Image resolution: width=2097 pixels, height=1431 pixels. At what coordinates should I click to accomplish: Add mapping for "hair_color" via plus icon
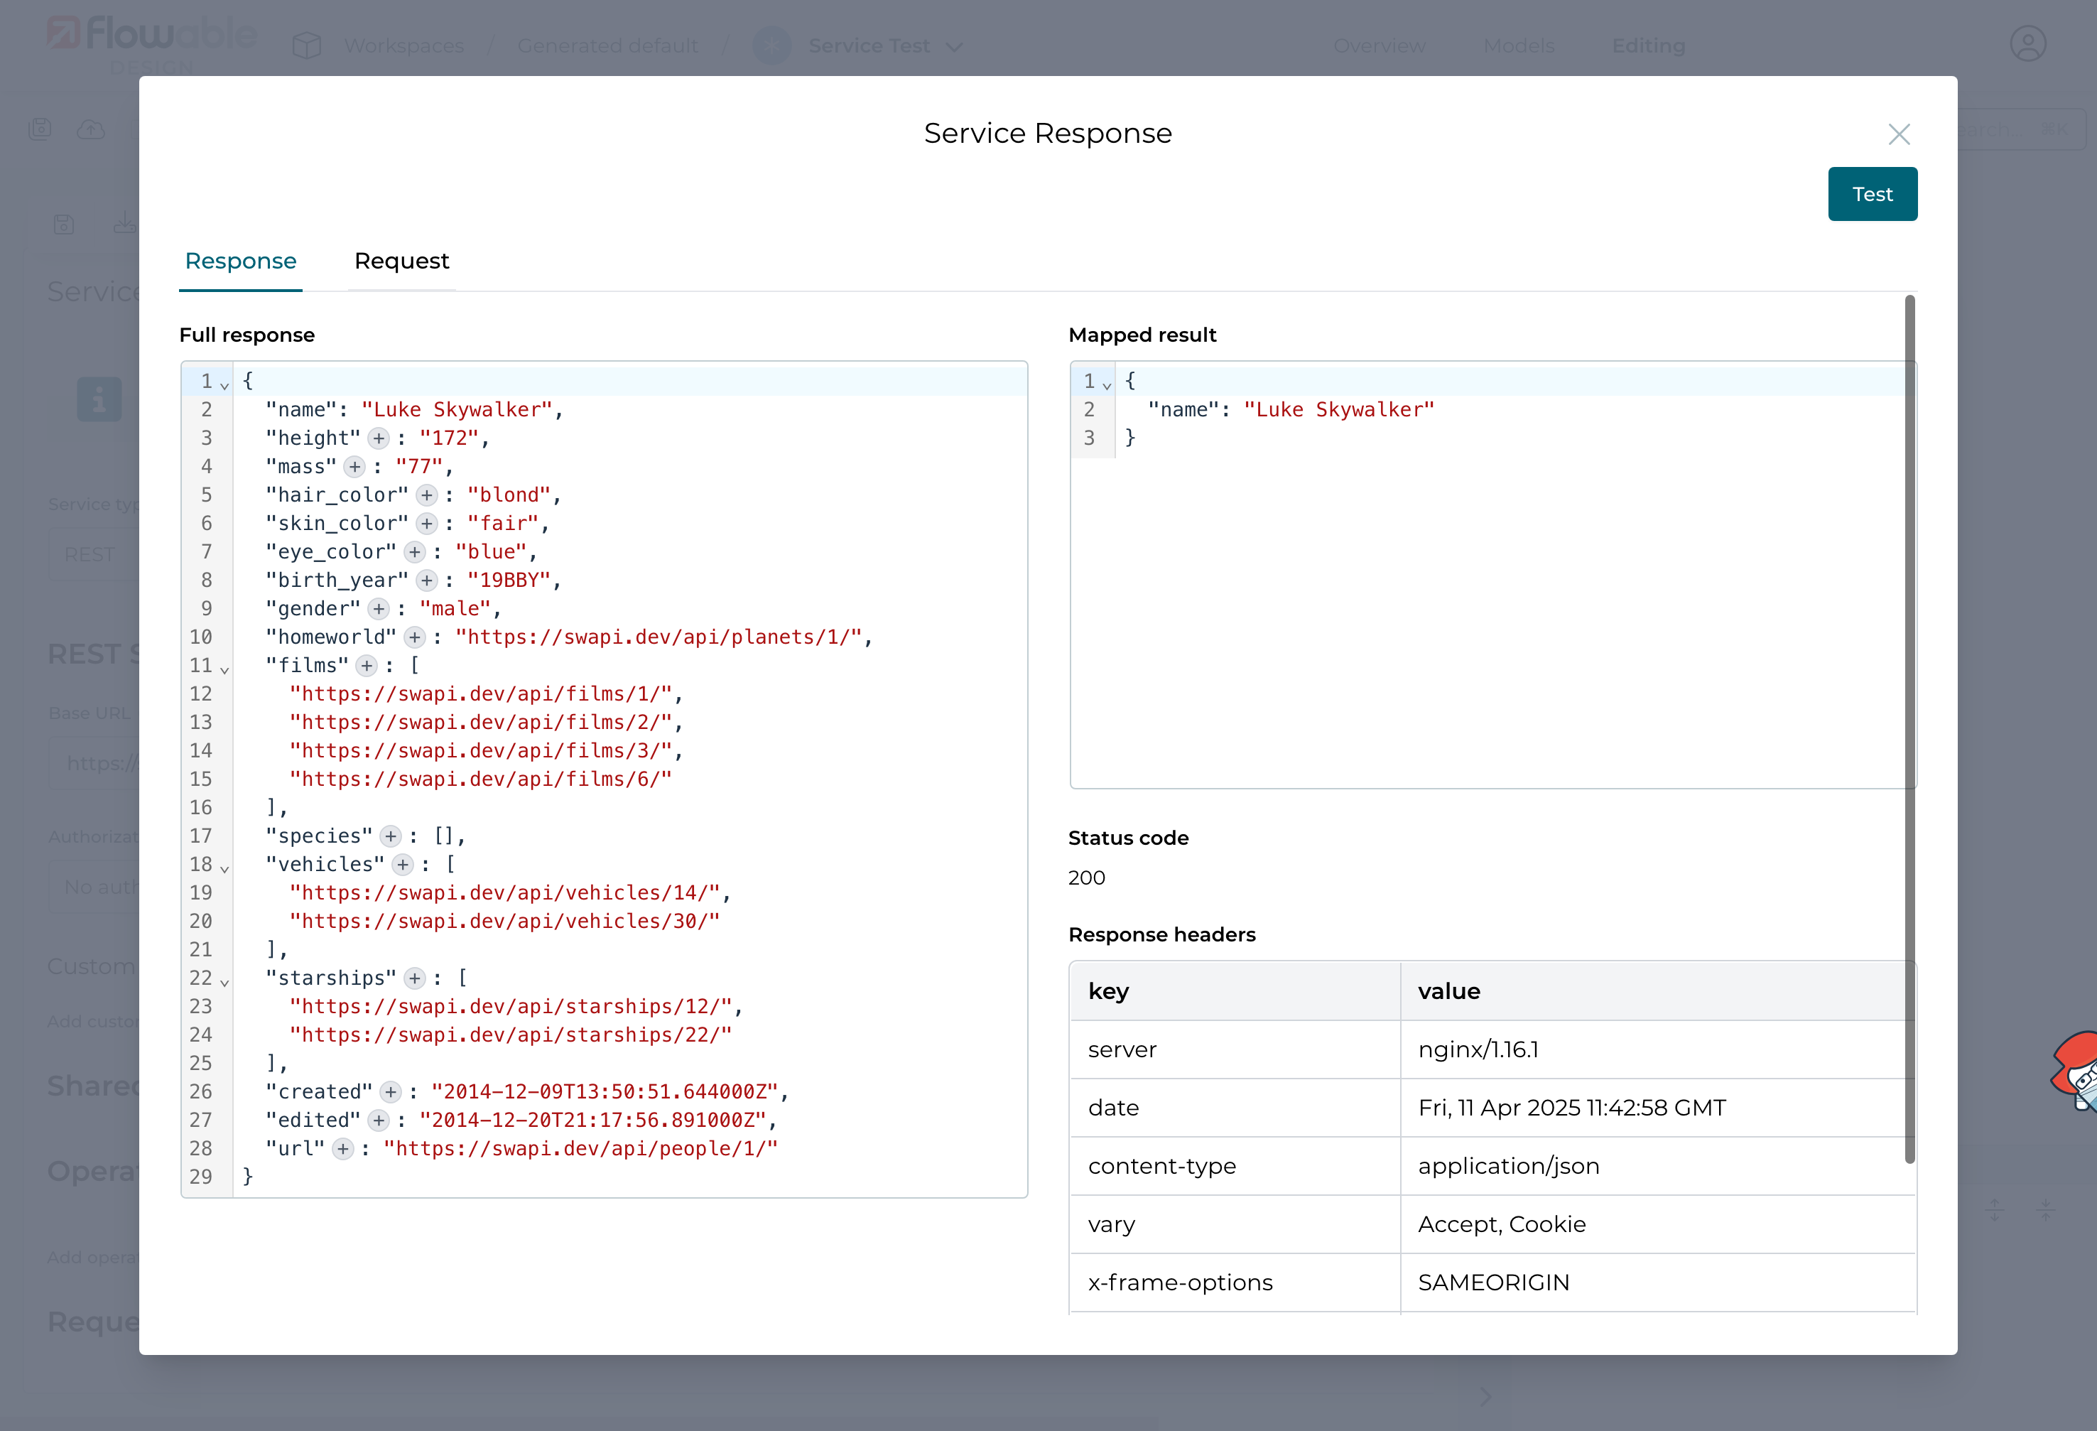click(427, 495)
